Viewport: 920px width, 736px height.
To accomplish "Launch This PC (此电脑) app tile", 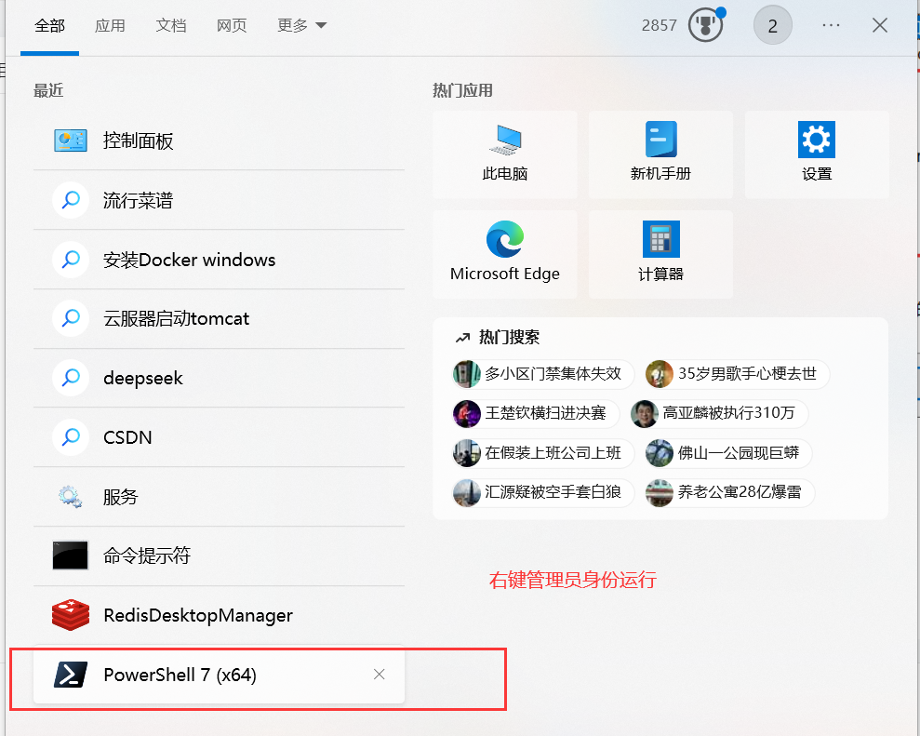I will (504, 154).
